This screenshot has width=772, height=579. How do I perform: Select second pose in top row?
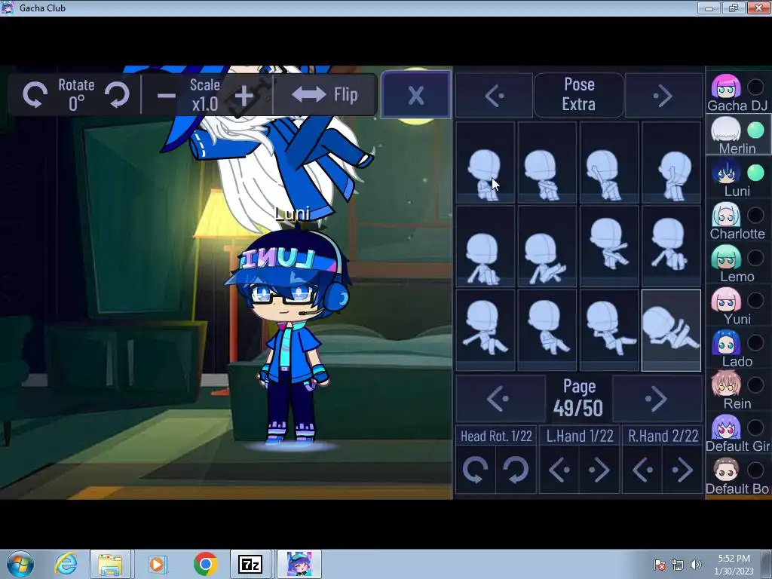[x=547, y=163]
